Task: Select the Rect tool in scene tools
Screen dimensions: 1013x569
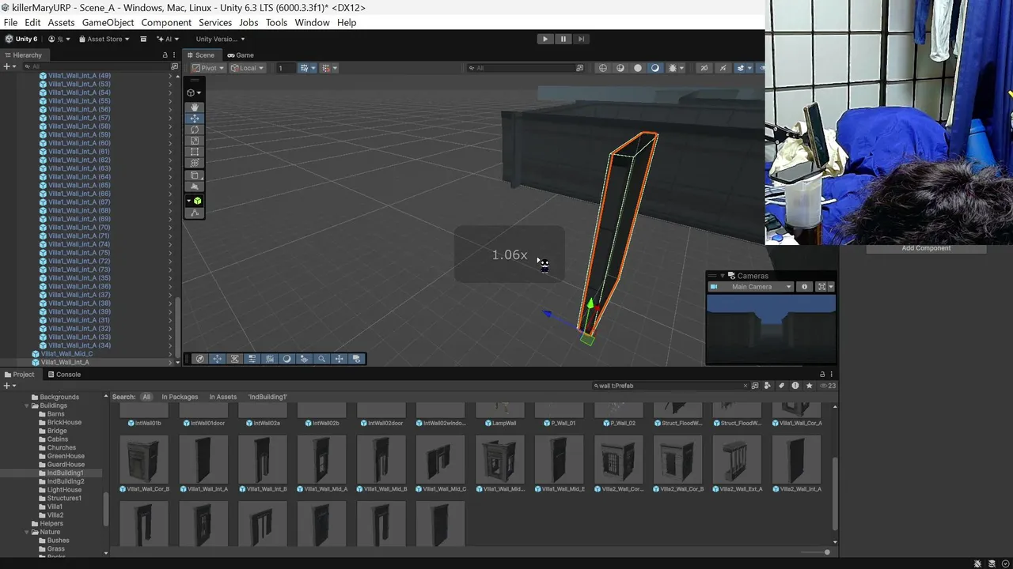Action: pos(195,152)
